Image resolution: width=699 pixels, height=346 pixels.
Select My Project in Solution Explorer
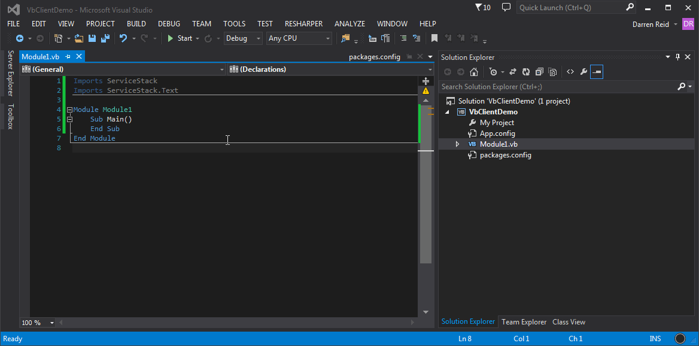pyautogui.click(x=497, y=123)
